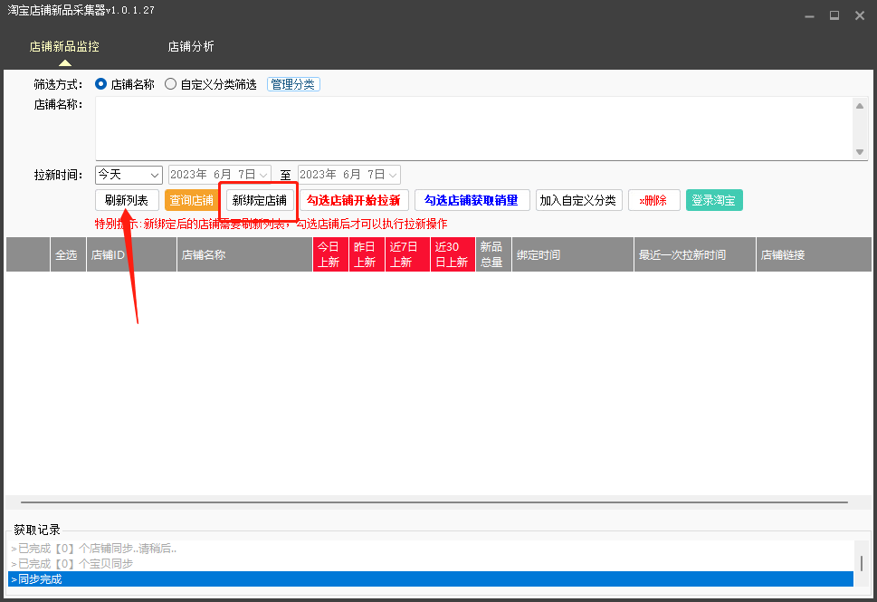877x602 pixels.
Task: Click the 今日上新 column header
Action: (x=330, y=254)
